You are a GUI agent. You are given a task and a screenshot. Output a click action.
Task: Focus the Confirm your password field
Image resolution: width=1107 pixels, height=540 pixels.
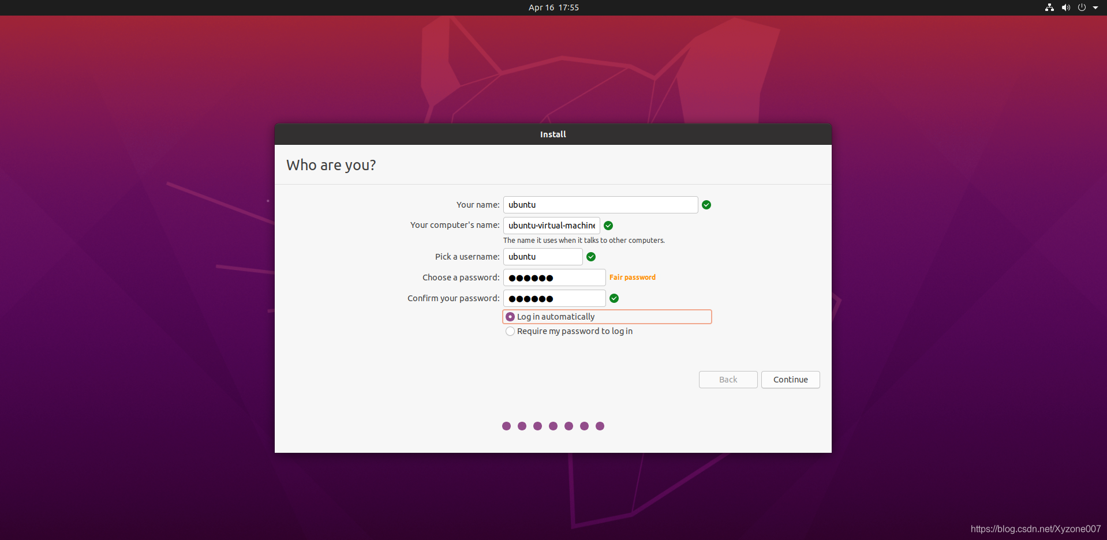coord(554,298)
